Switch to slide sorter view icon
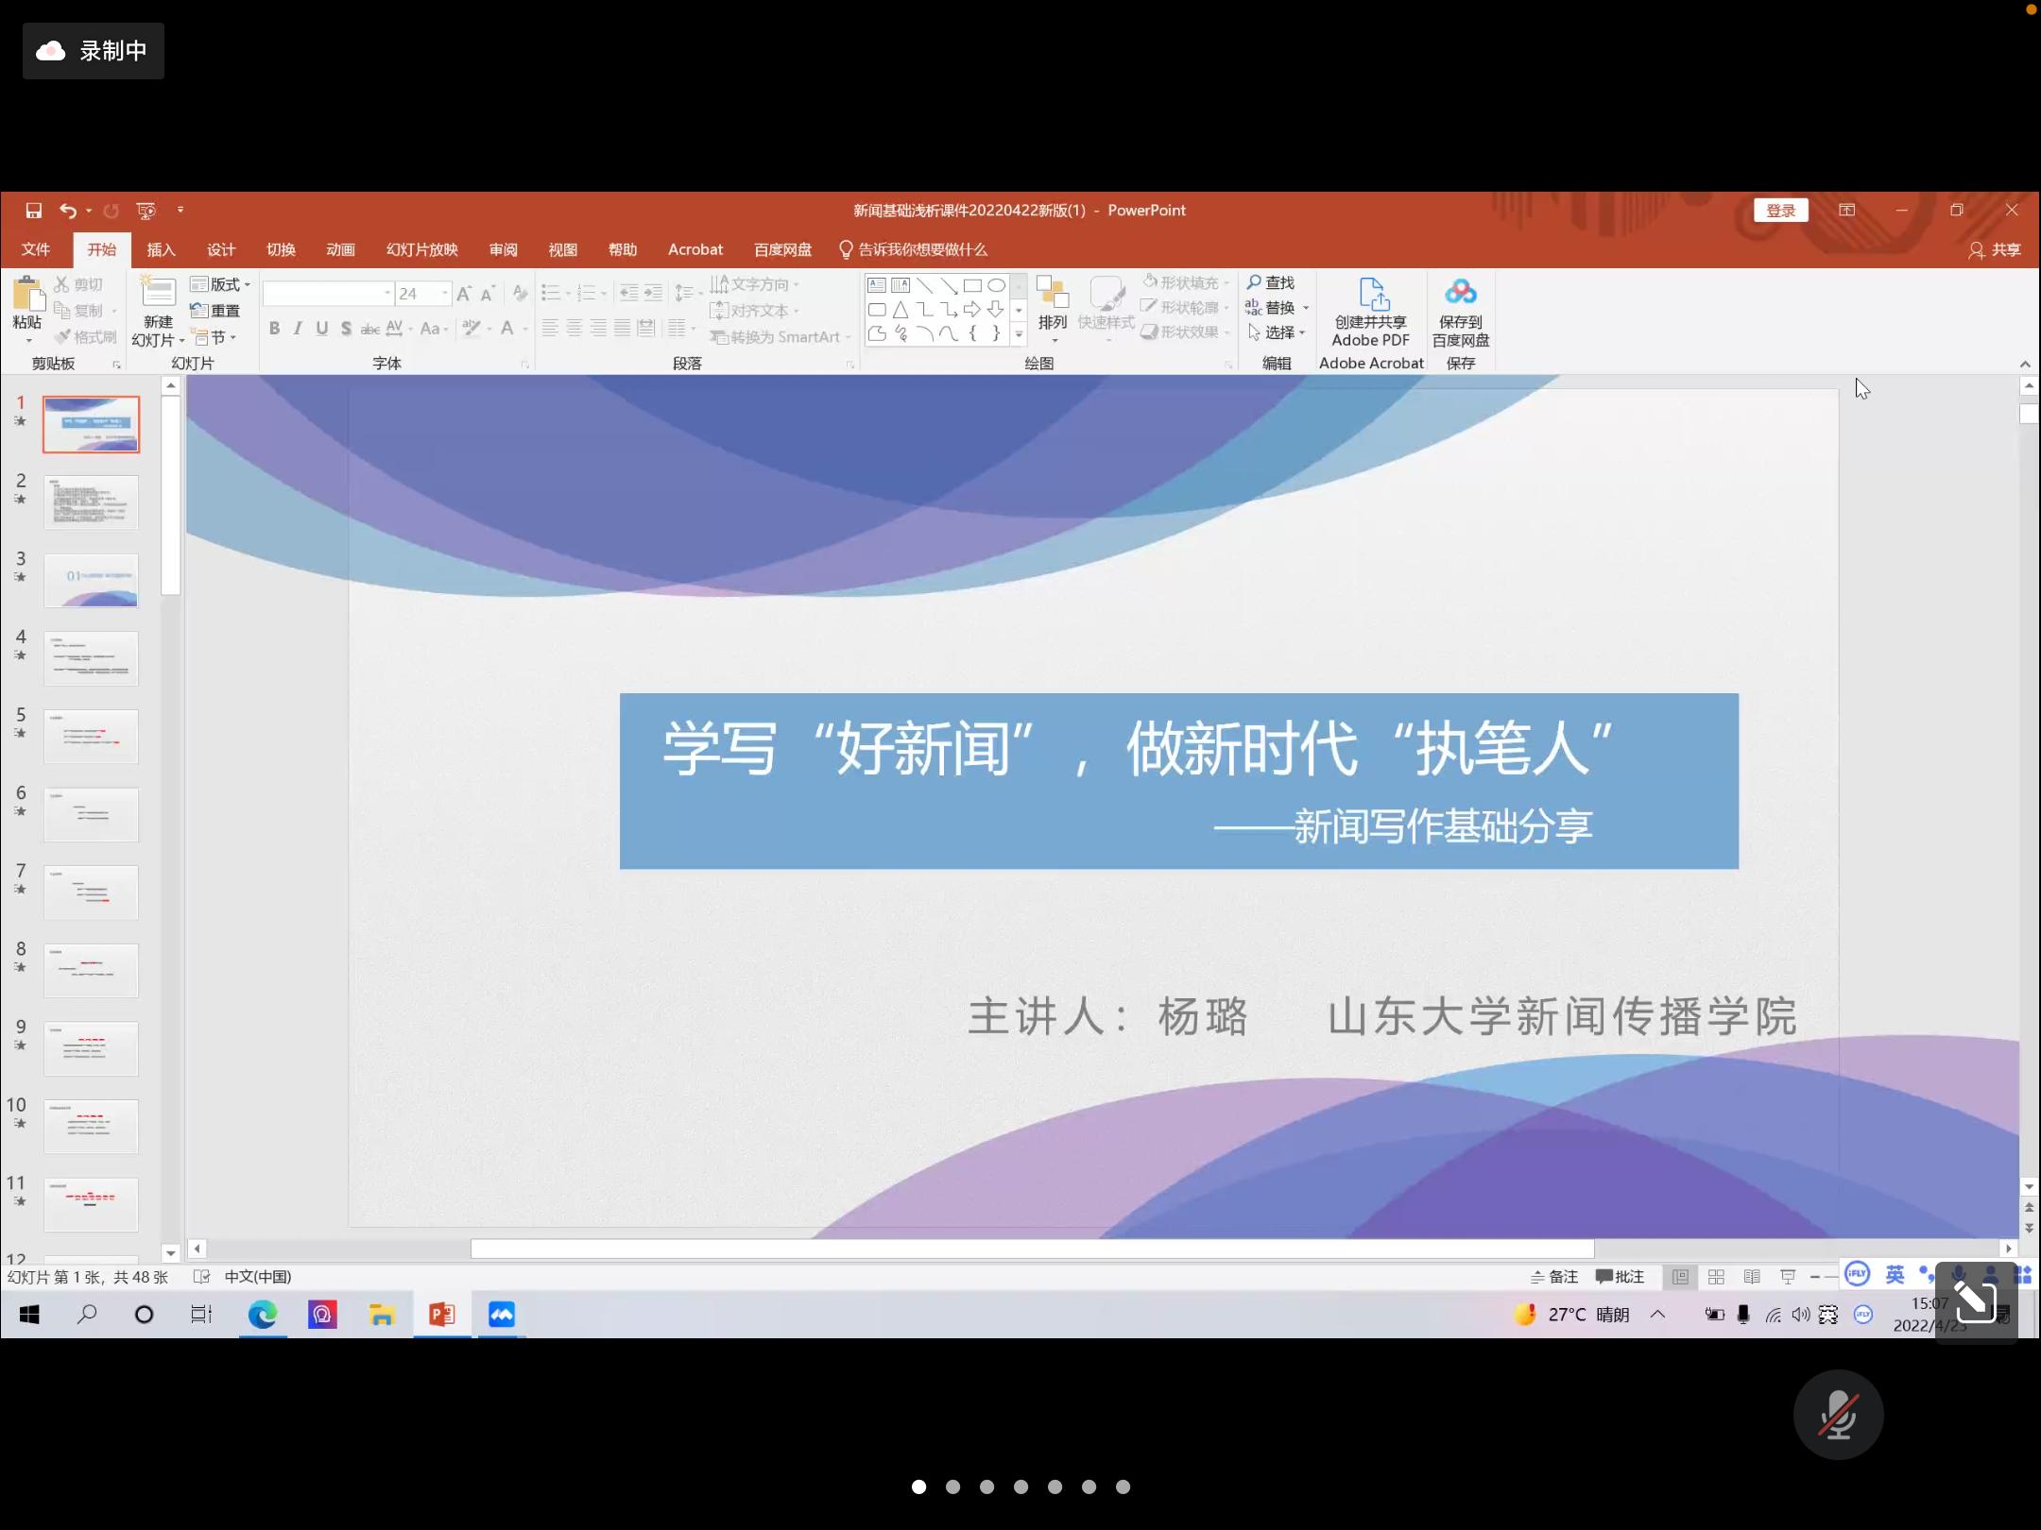 click(1716, 1277)
